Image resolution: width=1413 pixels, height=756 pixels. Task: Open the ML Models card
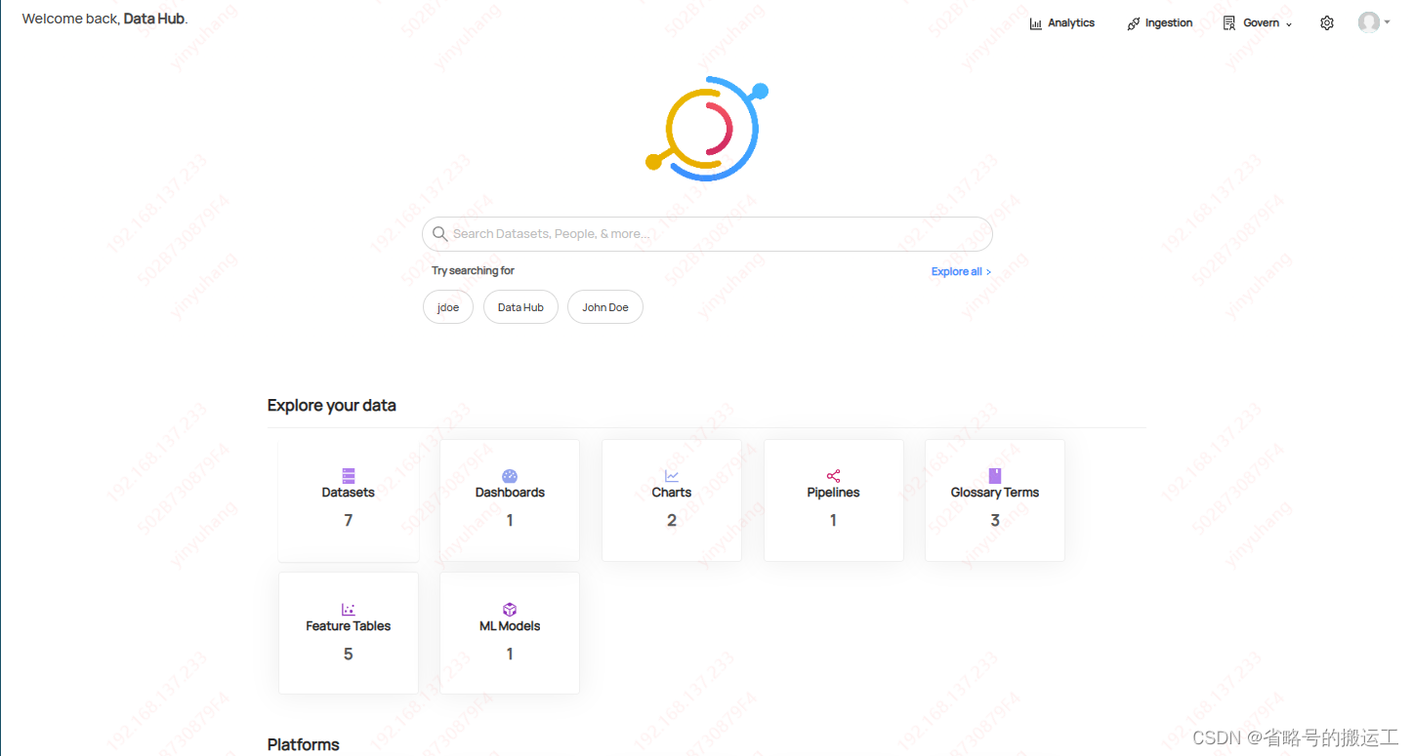[x=510, y=633]
